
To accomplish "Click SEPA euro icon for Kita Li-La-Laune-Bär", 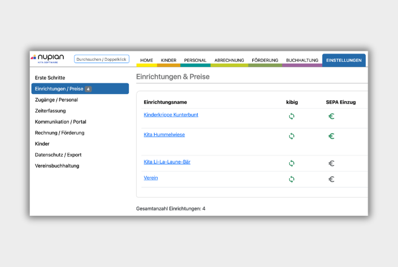I will (331, 163).
